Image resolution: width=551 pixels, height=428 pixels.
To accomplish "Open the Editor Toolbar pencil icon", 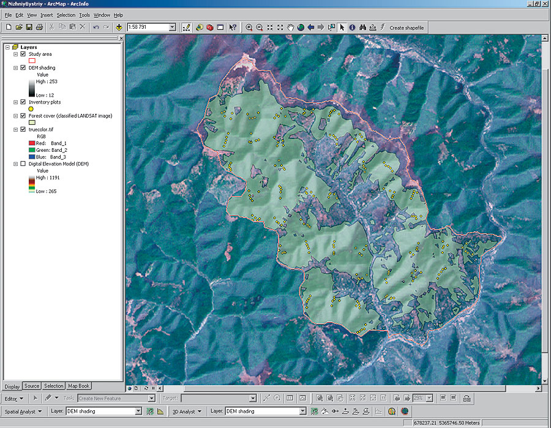I will pos(186,28).
